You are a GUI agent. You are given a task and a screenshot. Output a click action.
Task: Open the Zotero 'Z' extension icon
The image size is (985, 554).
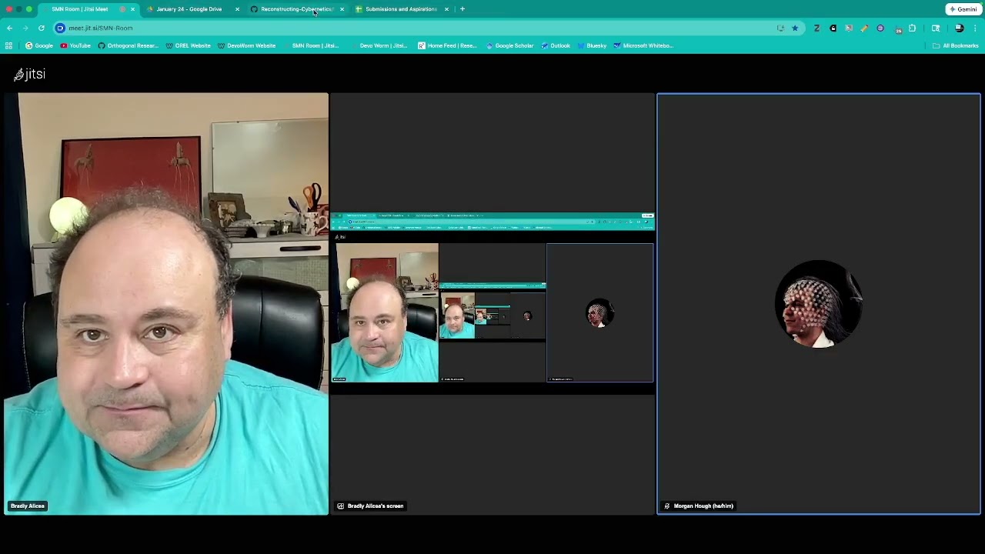tap(816, 28)
